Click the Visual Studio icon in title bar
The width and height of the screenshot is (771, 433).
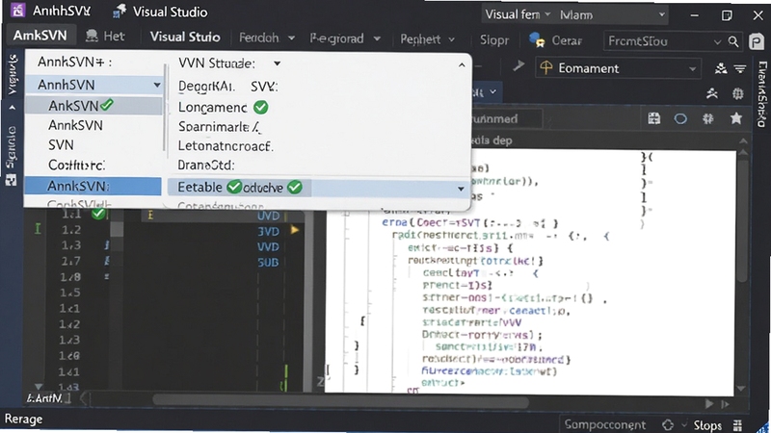point(120,12)
